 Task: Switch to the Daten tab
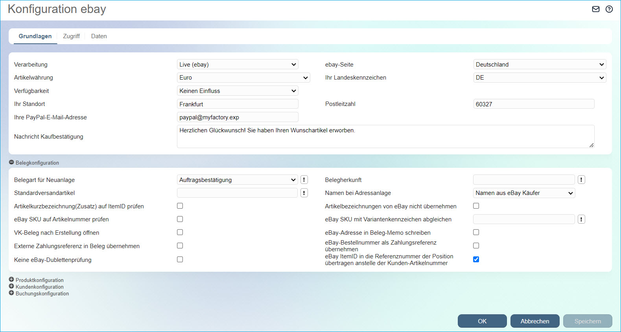pos(99,36)
